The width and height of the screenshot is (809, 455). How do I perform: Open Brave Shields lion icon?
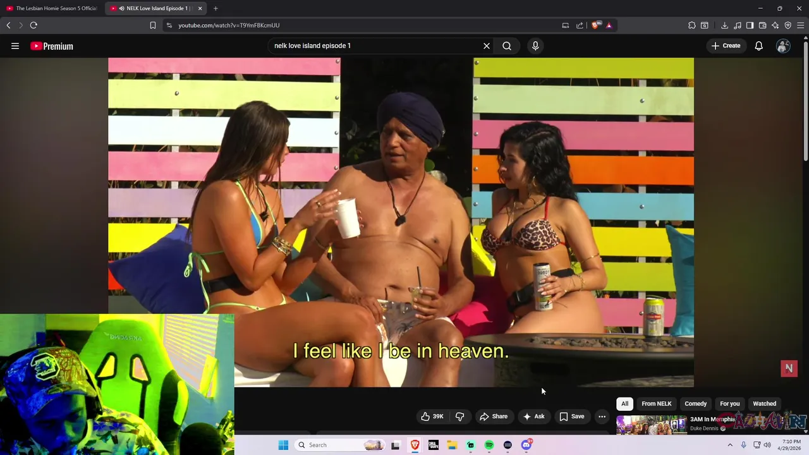tap(596, 25)
